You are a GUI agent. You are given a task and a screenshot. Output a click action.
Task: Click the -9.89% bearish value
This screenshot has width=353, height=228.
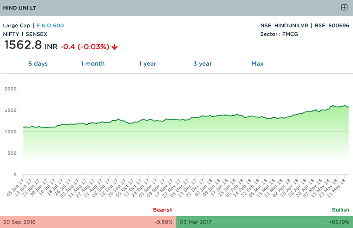pos(163,222)
